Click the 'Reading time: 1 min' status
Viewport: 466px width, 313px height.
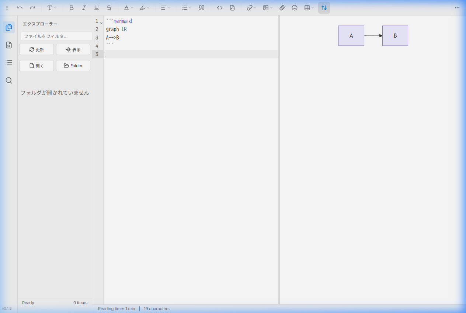pos(116,309)
